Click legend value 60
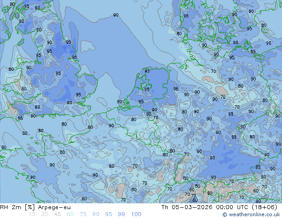 [x=70, y=214]
